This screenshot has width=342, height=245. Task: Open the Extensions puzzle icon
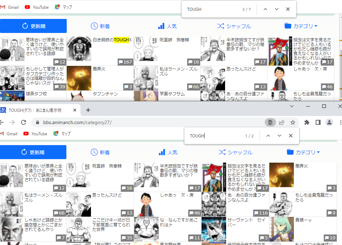click(x=307, y=122)
